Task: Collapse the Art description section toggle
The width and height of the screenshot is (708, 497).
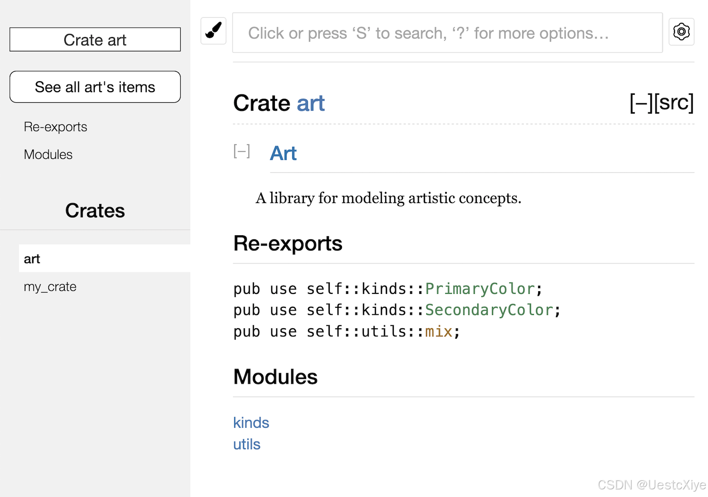Action: pyautogui.click(x=241, y=151)
